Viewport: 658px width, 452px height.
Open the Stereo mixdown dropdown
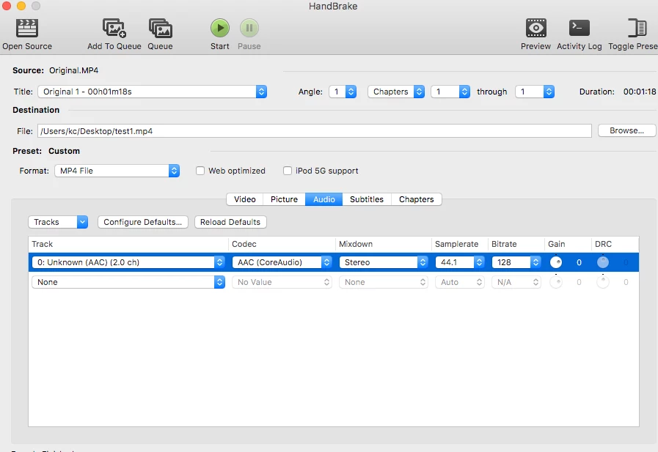[384, 262]
